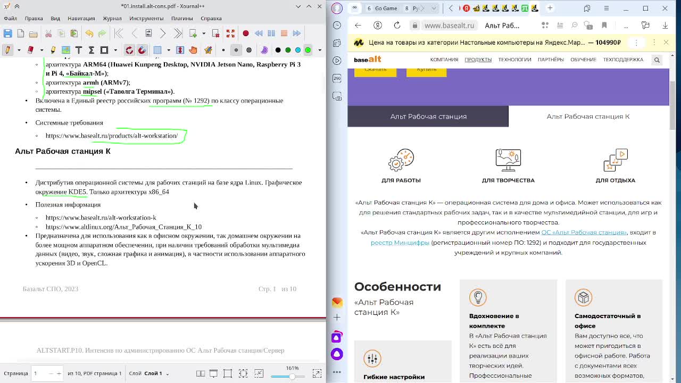Image resolution: width=681 pixels, height=383 pixels.
Task: Click browser address bar www.basealt.ru
Action: [449, 25]
